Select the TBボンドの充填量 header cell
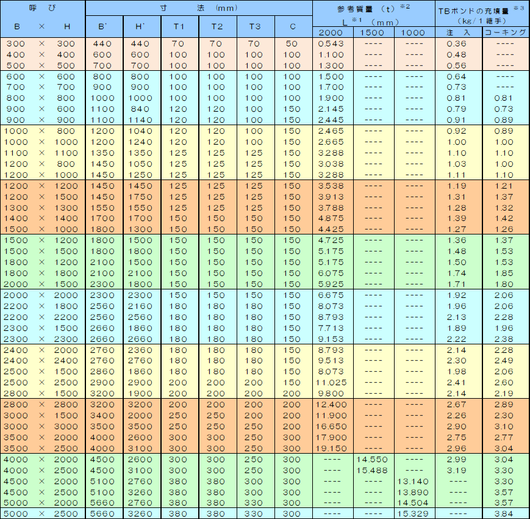Viewport: 530px width, 519px height. coord(482,9)
